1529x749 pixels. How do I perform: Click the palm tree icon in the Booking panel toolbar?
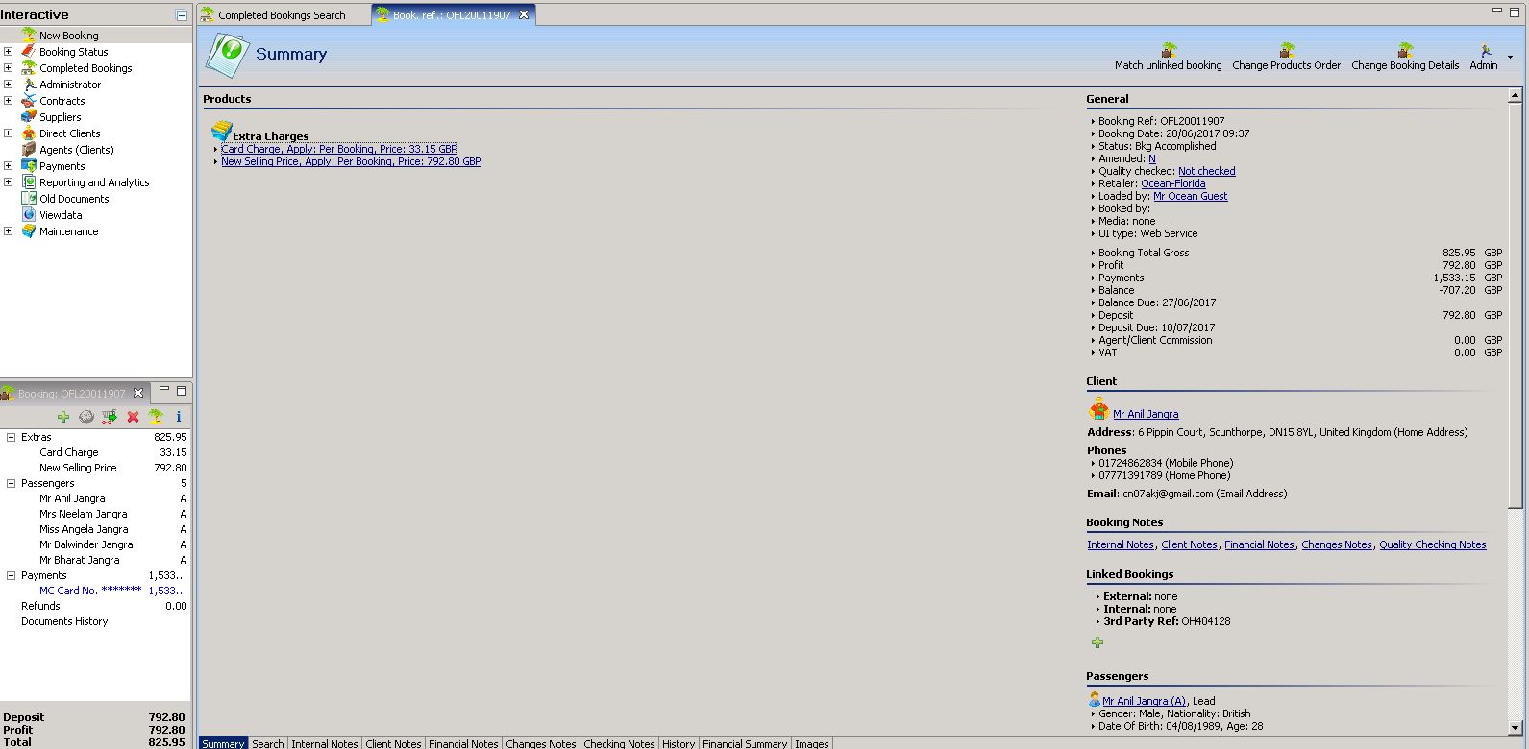tap(156, 417)
